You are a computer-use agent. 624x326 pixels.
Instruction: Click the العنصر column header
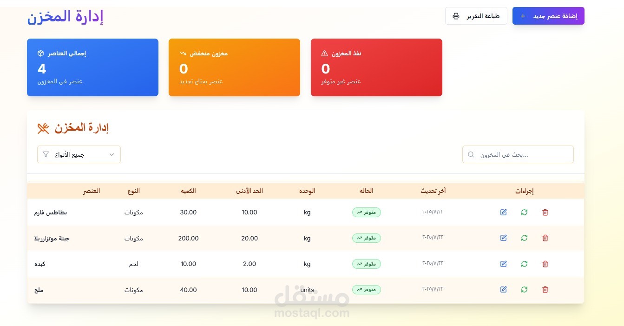click(x=92, y=191)
